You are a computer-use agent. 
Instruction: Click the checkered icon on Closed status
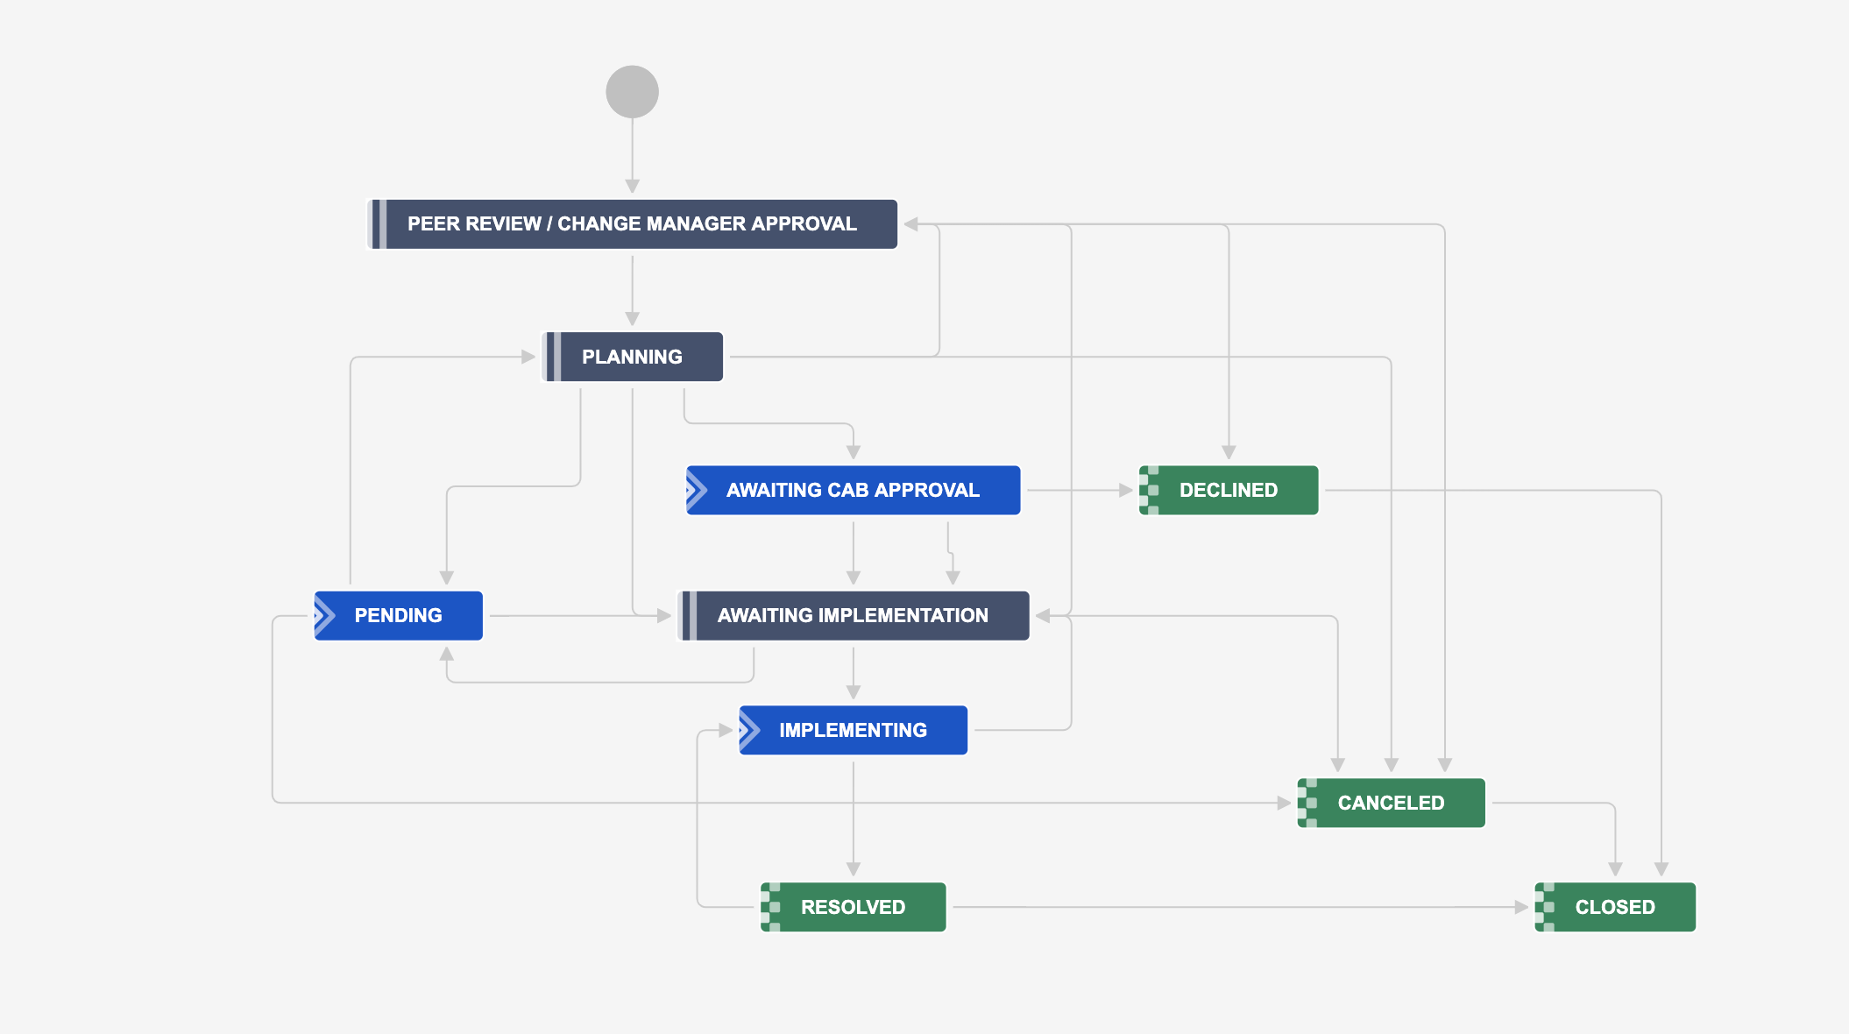coord(1545,907)
